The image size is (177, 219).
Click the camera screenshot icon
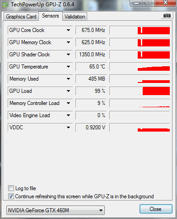(x=167, y=16)
